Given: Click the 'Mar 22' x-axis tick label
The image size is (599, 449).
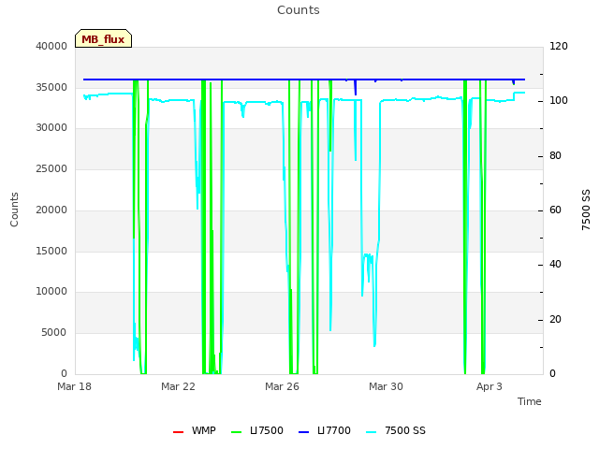Looking at the screenshot, I should 178,386.
